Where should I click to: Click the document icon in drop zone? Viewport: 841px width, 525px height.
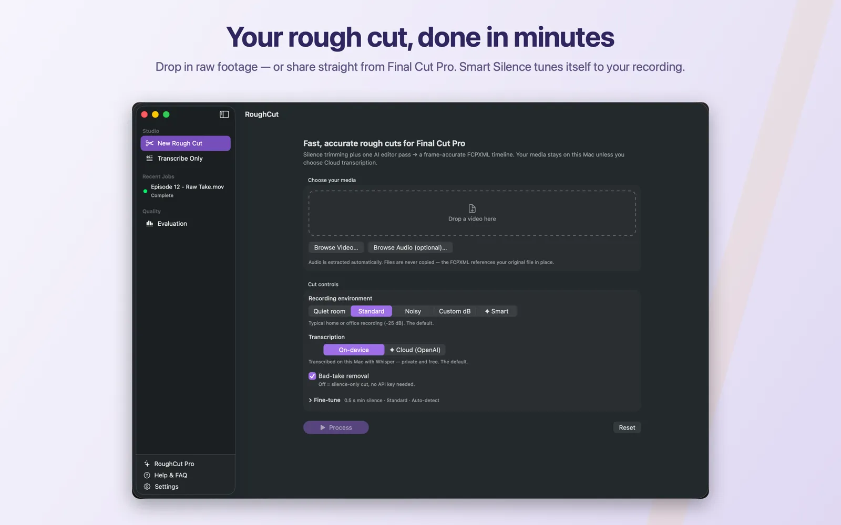pyautogui.click(x=472, y=208)
